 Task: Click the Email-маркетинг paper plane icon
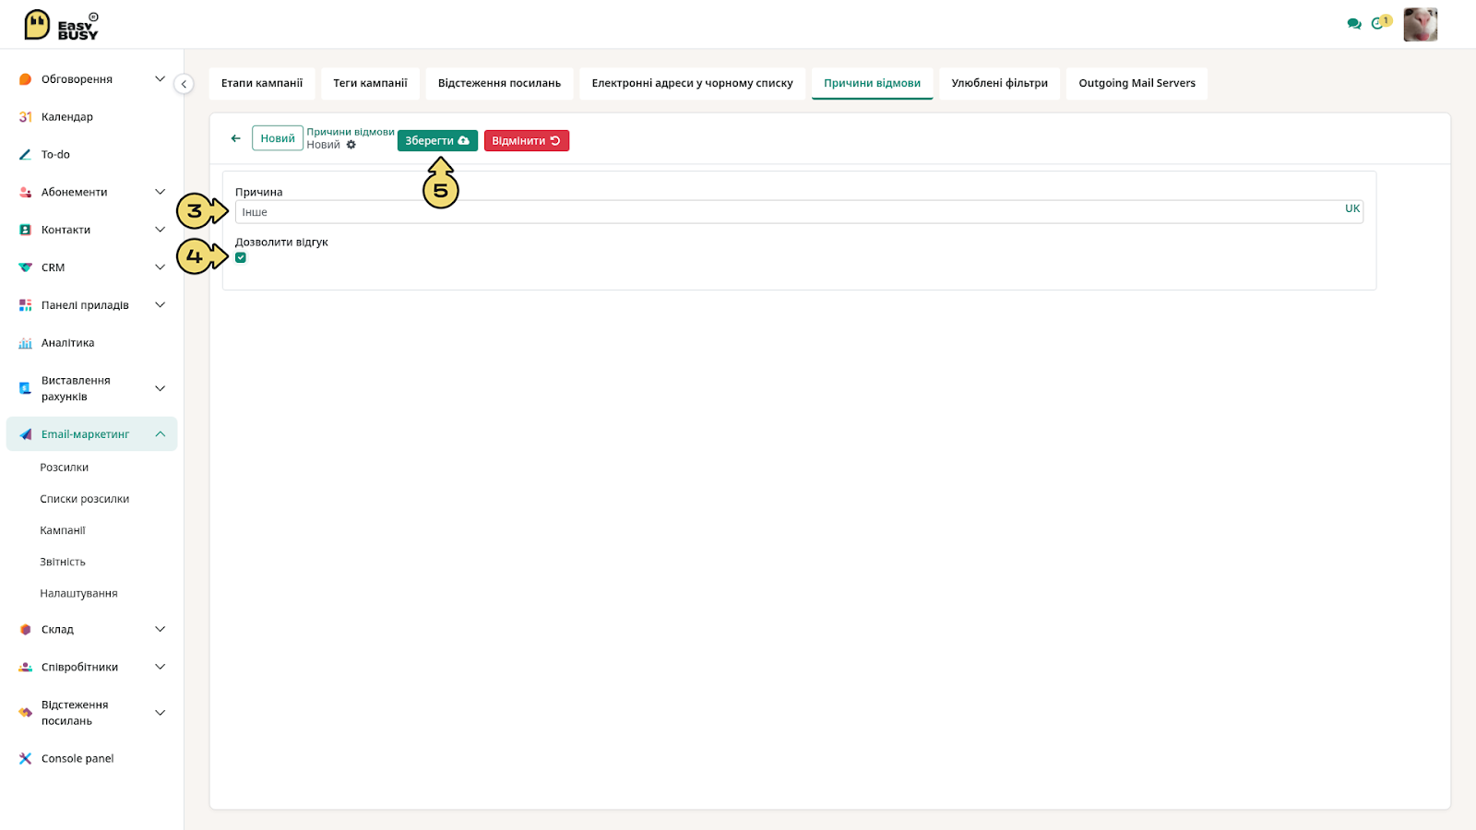coord(25,434)
